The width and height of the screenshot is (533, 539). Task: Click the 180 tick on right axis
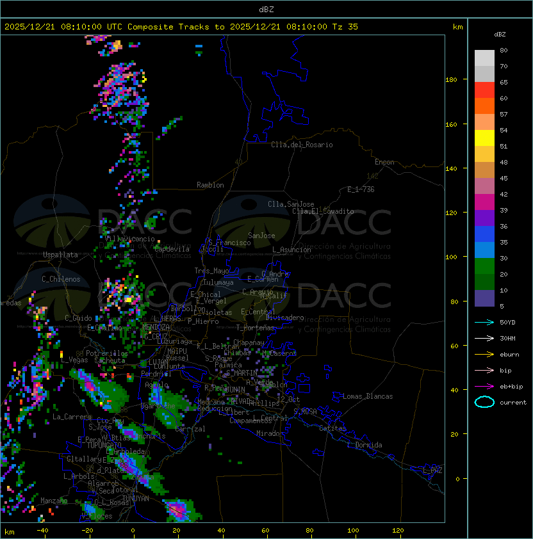(x=451, y=79)
